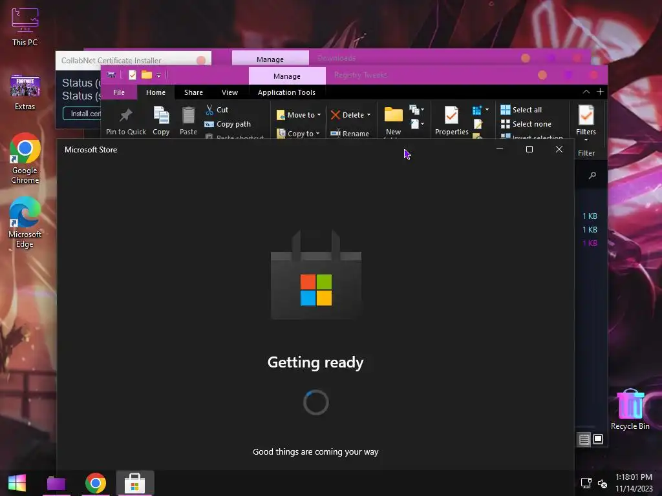
Task: Click Manage tab in Downloads window
Action: pyautogui.click(x=270, y=59)
